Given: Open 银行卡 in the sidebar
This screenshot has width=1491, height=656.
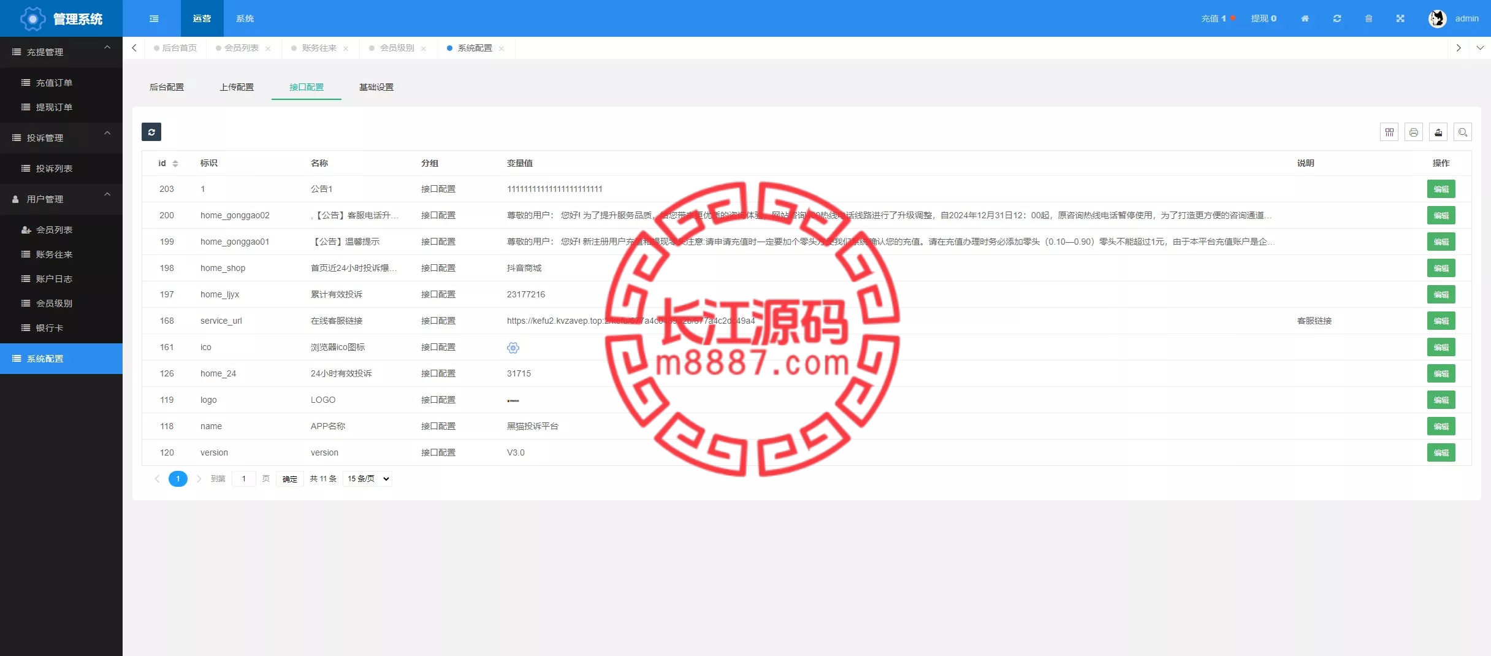Looking at the screenshot, I should [61, 328].
